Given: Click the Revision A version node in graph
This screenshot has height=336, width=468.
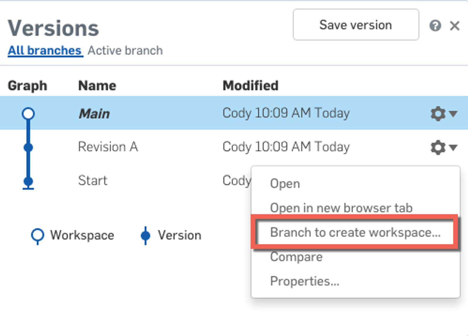Looking at the screenshot, I should pos(28,147).
